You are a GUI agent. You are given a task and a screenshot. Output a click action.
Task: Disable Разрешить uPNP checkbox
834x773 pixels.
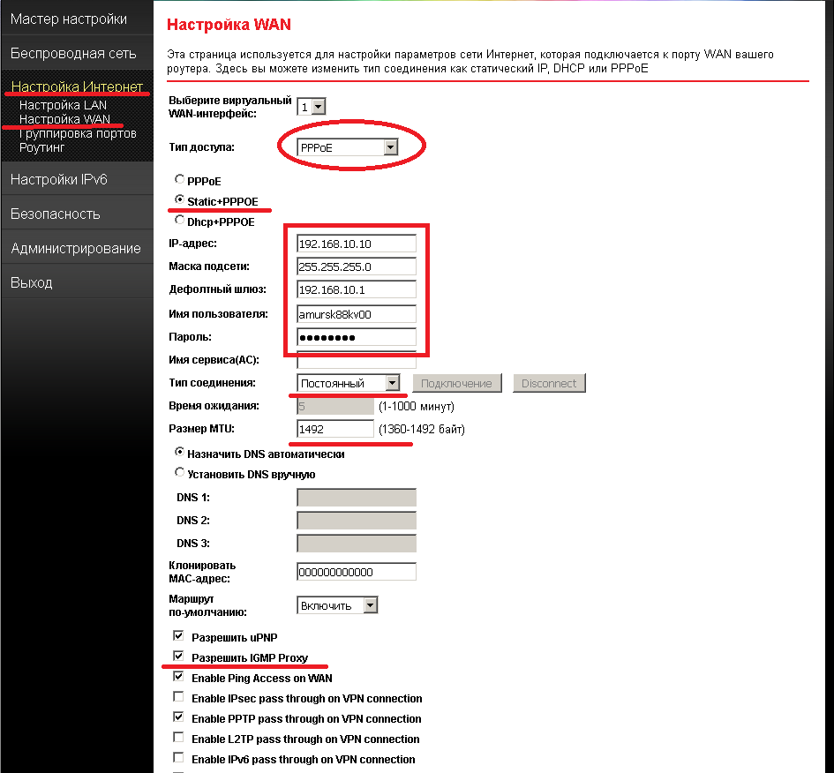(179, 636)
